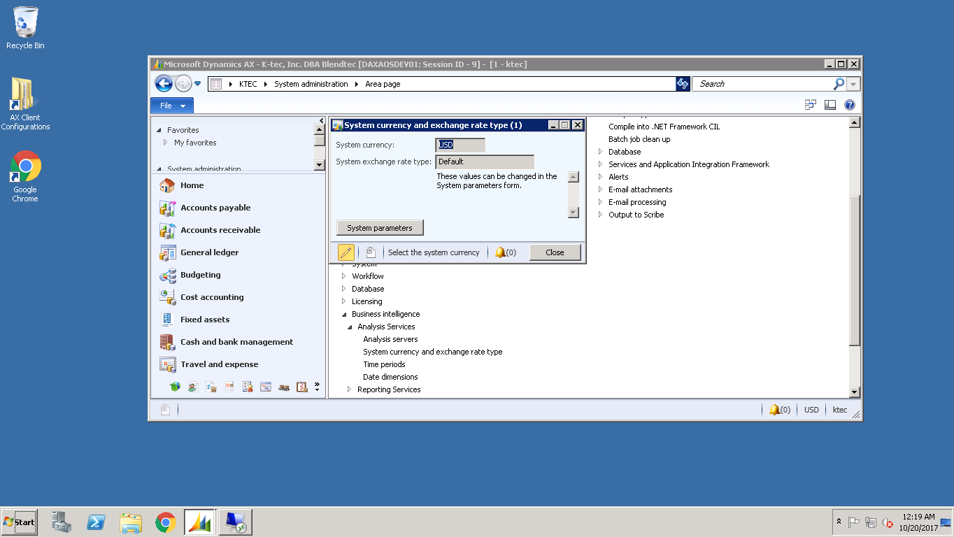Collapse navigation pane with small left arrow
This screenshot has height=537, width=954.
(322, 121)
